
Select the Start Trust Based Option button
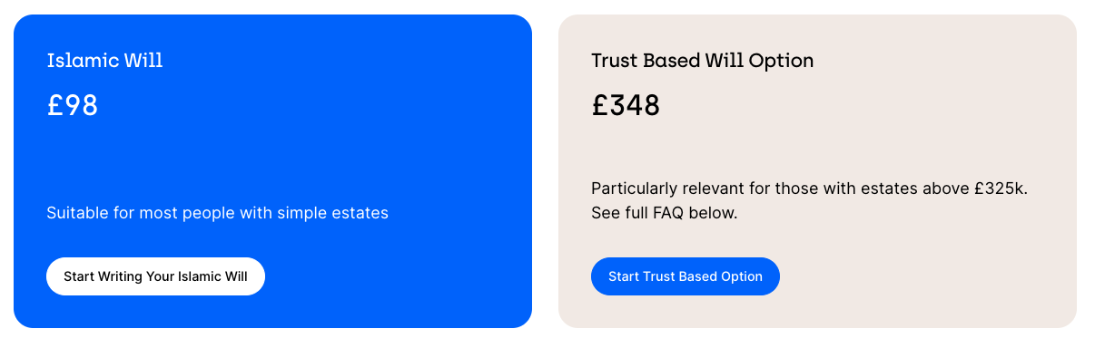click(x=686, y=276)
